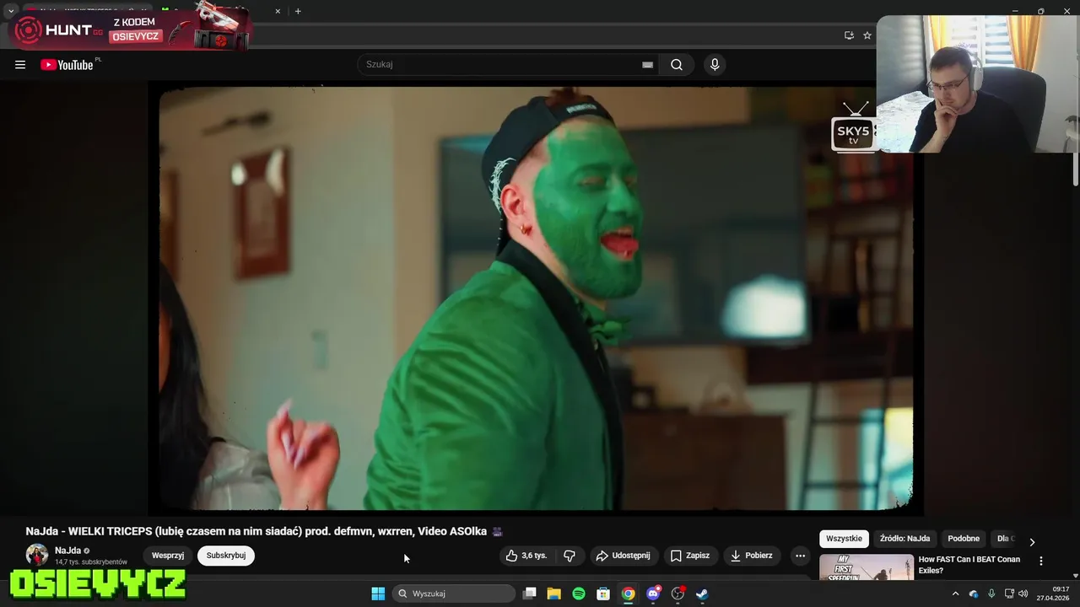This screenshot has height=607, width=1080.
Task: Open Steam from taskbar
Action: pyautogui.click(x=702, y=594)
